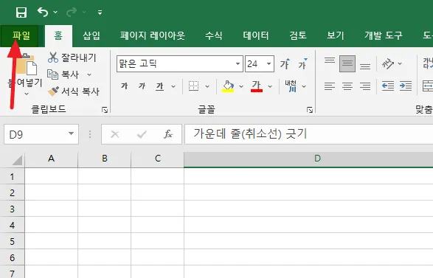Viewport: 433px width, 278px height.
Task: Expand the 붙여넣기 paste options arrow
Action: 27,94
